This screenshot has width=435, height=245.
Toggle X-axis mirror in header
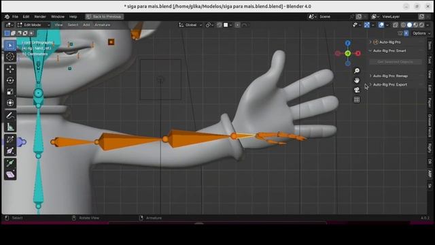coord(406,33)
